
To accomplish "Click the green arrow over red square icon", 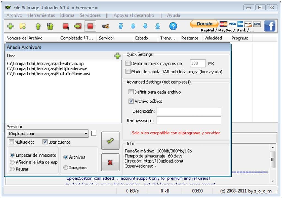I will (x=78, y=26).
